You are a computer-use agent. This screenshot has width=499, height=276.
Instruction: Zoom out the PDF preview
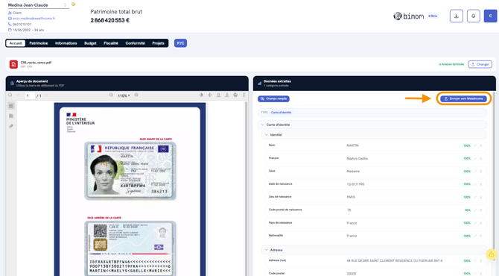coord(111,95)
